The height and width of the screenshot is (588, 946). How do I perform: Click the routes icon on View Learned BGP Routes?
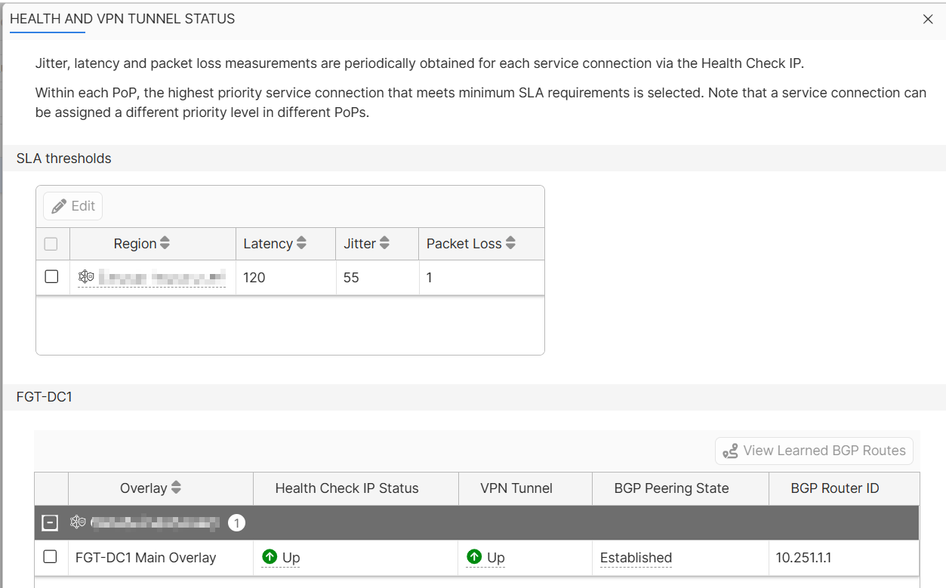[730, 451]
